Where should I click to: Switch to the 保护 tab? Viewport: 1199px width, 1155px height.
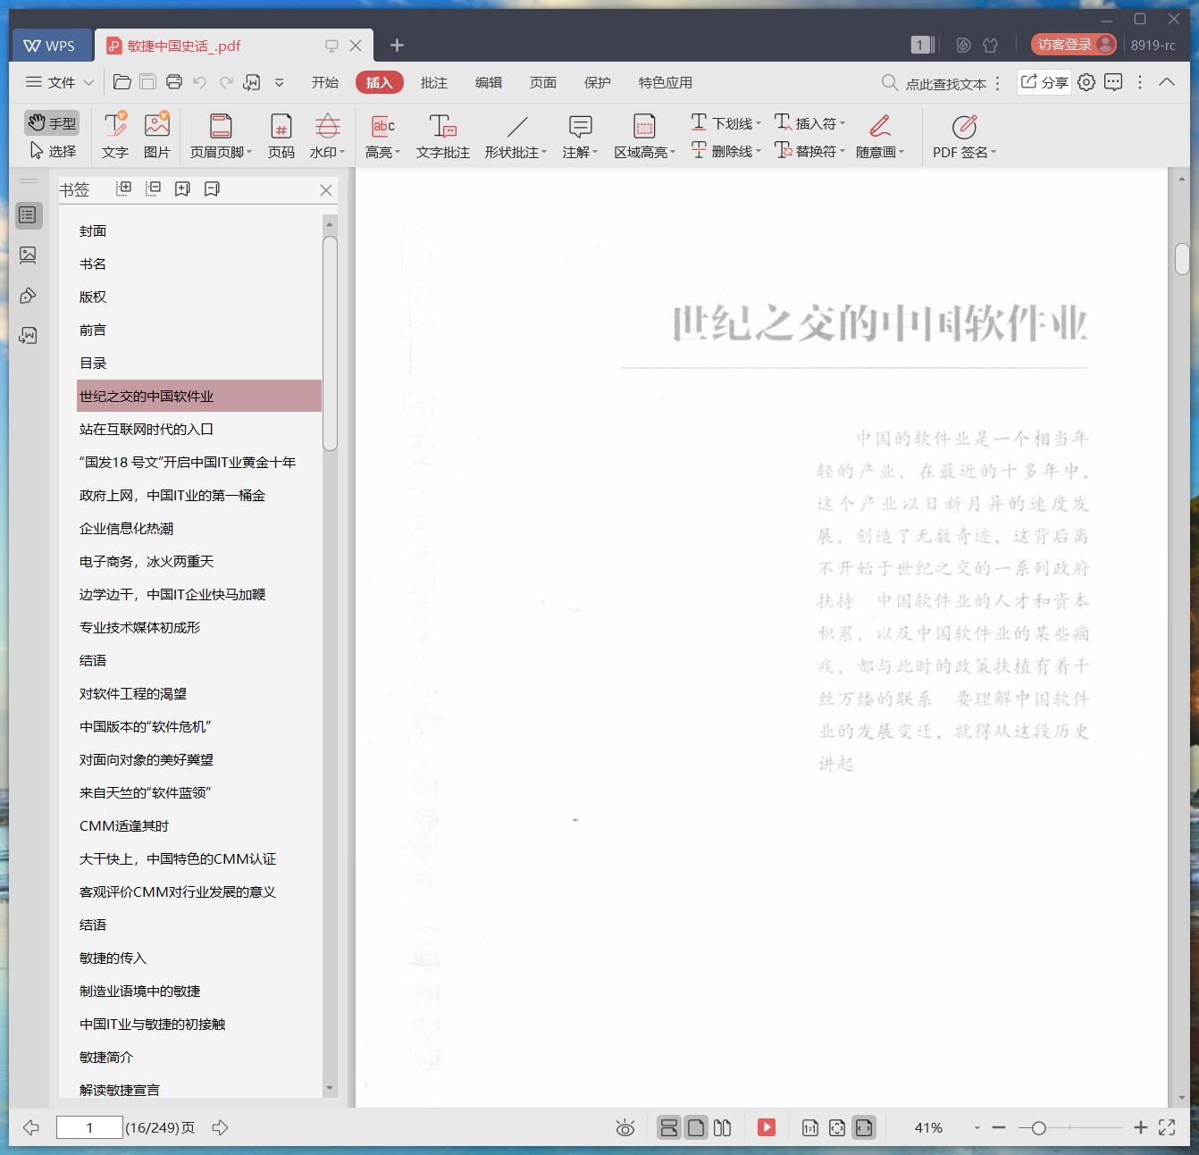598,82
